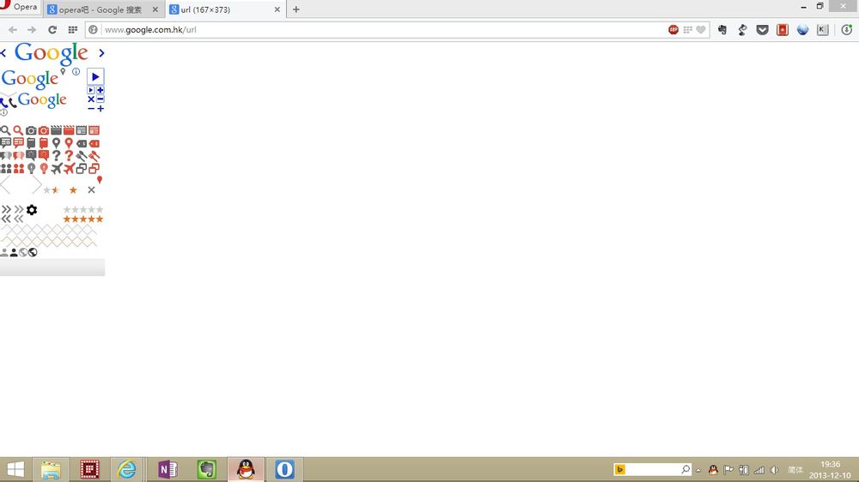
Task: Open the volume speaker control
Action: coord(774,469)
